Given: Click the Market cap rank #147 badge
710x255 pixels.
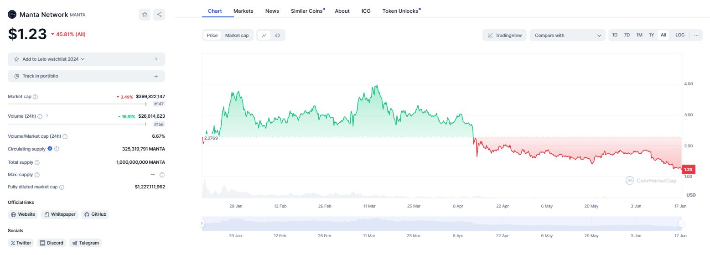Looking at the screenshot, I should (159, 104).
